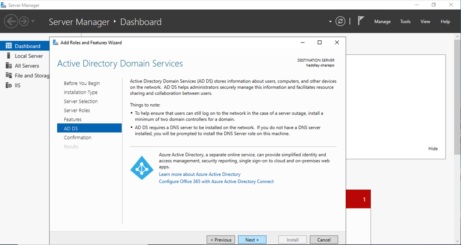Go to Server Selection wizard step
This screenshot has height=245, width=461.
pyautogui.click(x=81, y=101)
